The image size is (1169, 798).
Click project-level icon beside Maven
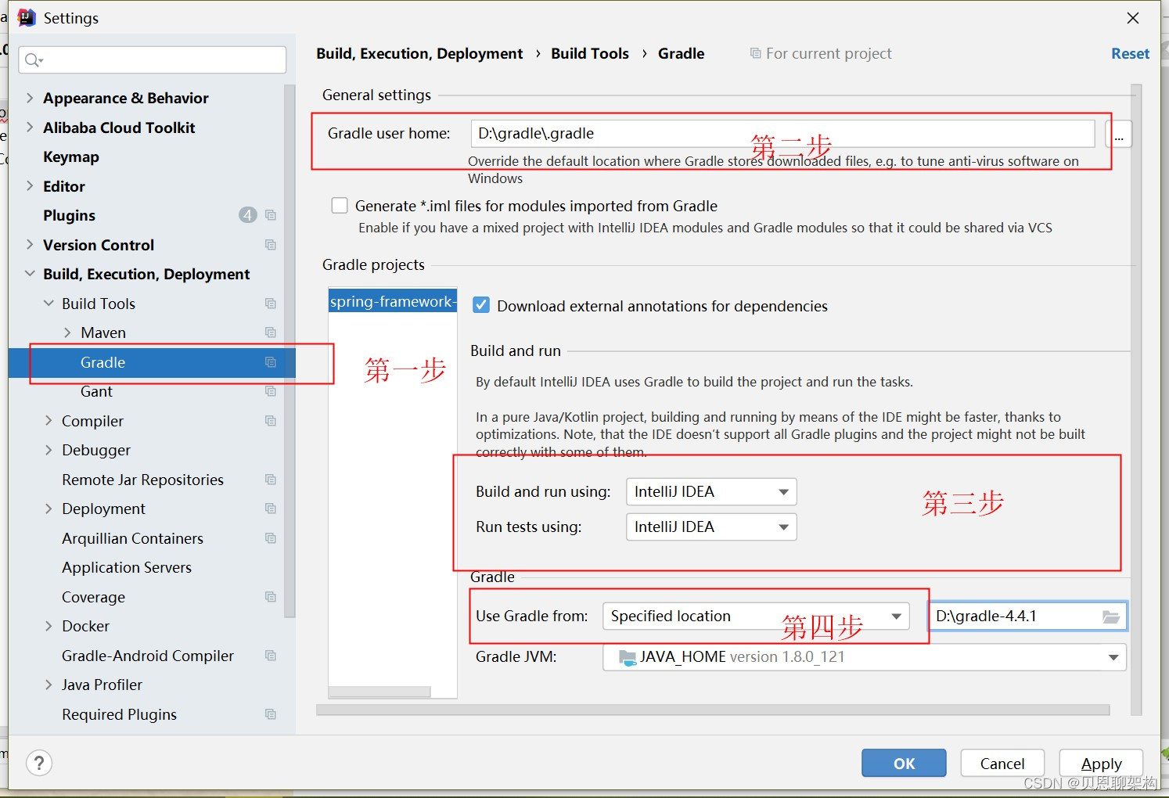(271, 332)
